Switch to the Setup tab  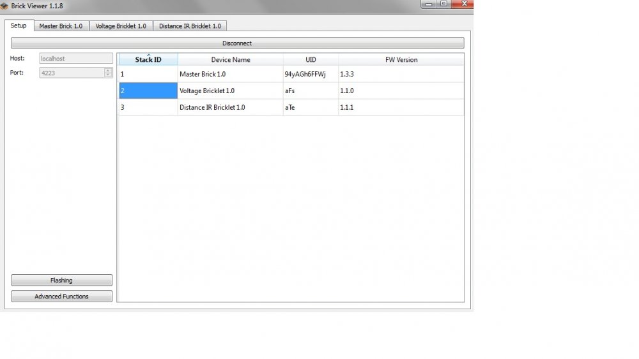tap(19, 26)
